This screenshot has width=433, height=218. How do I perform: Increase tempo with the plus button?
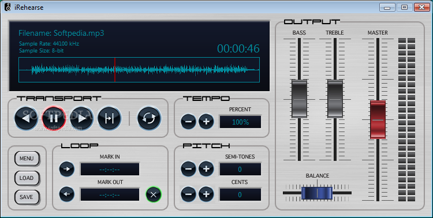click(x=206, y=122)
